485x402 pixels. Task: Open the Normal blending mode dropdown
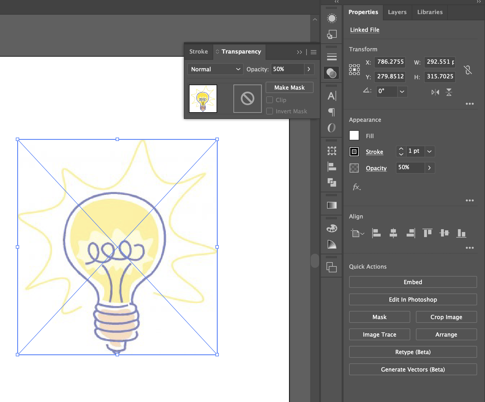click(x=215, y=69)
